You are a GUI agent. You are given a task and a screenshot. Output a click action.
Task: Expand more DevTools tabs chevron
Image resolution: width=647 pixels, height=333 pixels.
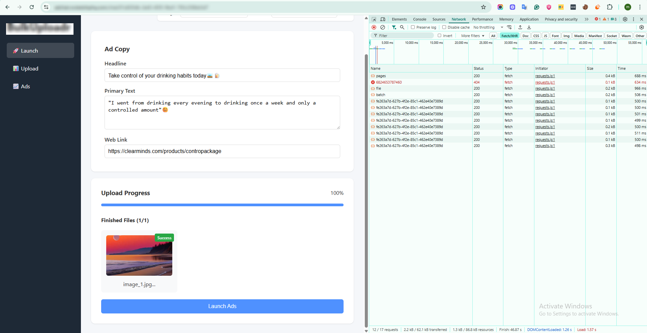(x=587, y=19)
